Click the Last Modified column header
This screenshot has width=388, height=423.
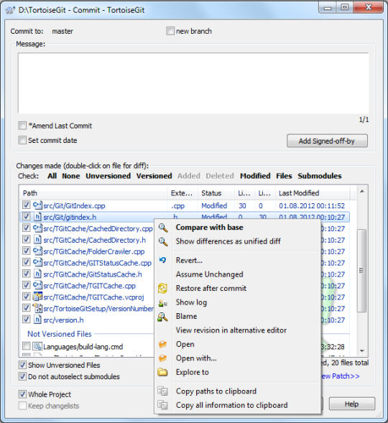[313, 193]
